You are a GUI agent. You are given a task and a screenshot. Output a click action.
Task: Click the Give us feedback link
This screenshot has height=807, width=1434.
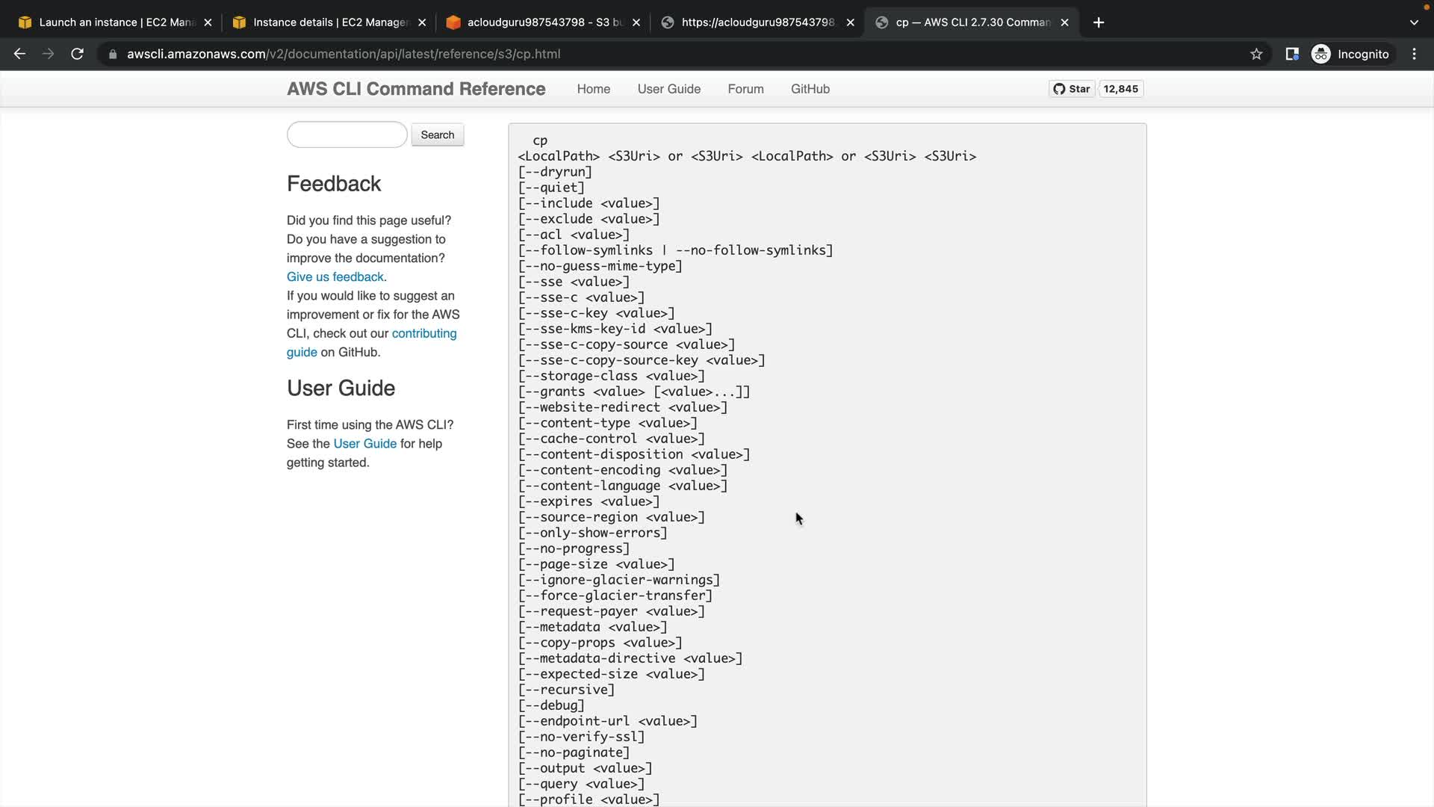pos(335,276)
